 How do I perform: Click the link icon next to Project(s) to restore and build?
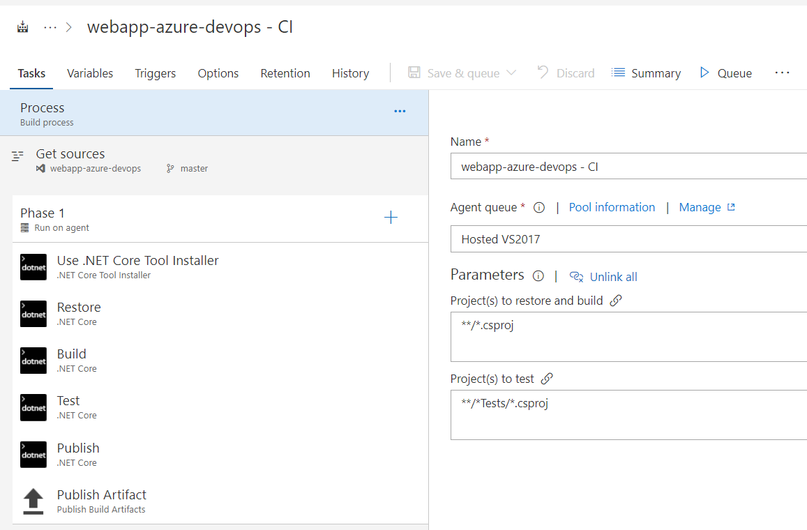(616, 301)
